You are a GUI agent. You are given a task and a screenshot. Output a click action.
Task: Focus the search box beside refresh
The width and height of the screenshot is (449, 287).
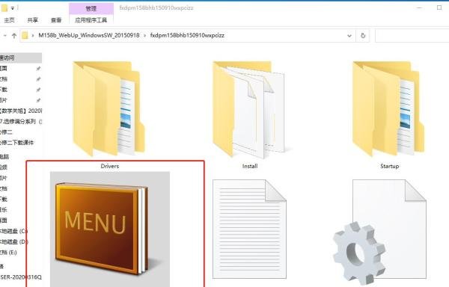click(x=412, y=36)
